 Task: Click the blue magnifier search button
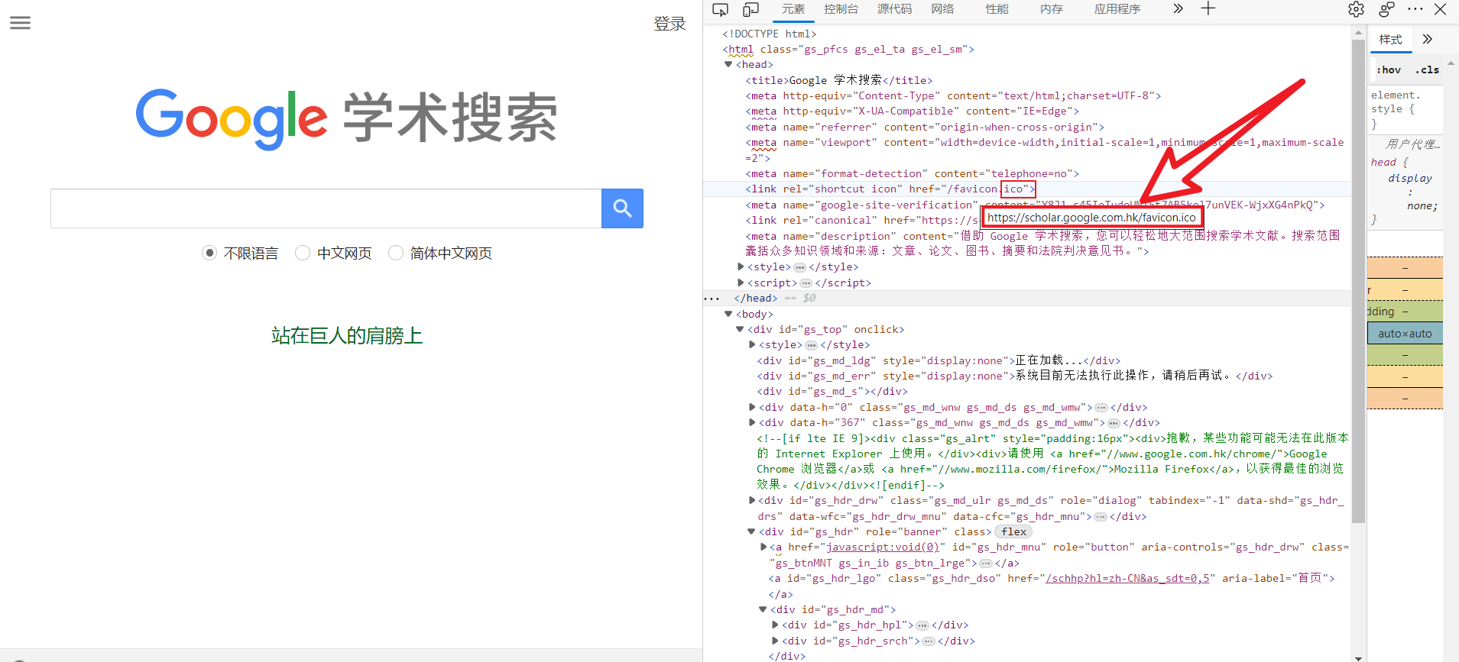[x=622, y=208]
